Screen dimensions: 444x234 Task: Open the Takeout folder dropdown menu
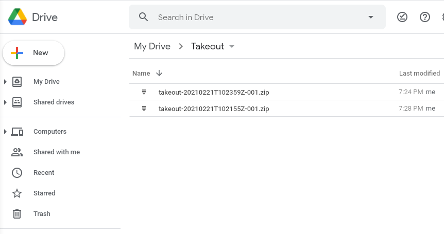232,46
